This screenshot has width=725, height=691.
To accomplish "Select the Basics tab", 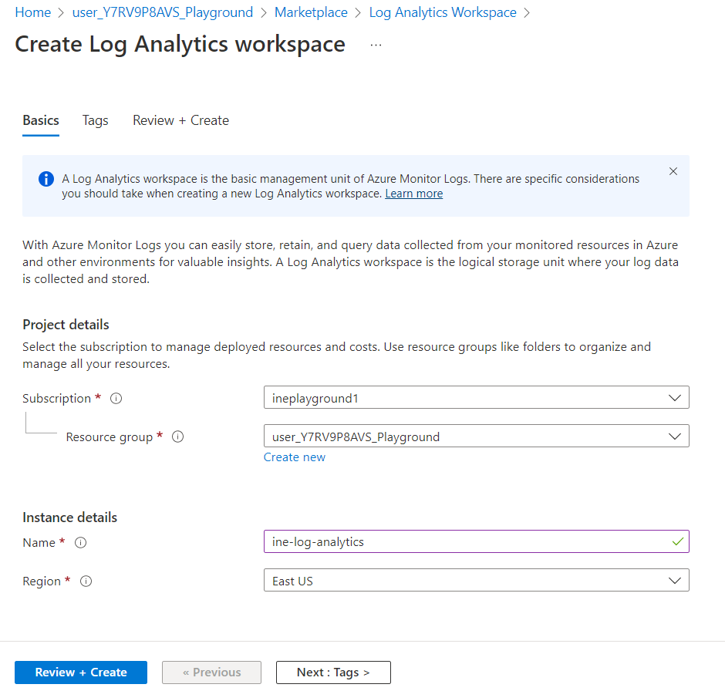I will 41,120.
